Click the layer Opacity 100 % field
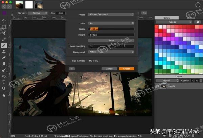The height and width of the screenshot is (138, 203). click(x=195, y=80)
